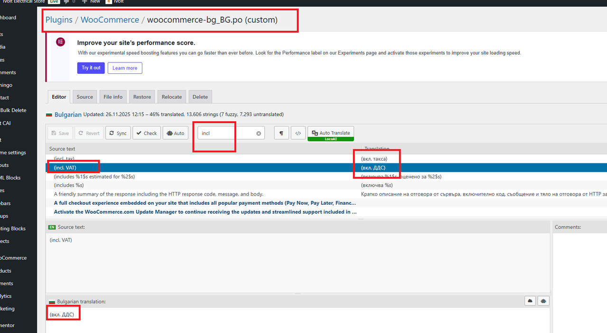Open the File info tab
The width and height of the screenshot is (607, 333).
113,97
